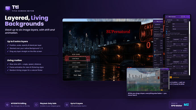Click the Ttl title screen editor logo icon
The height and width of the screenshot is (110, 196).
[8, 8]
